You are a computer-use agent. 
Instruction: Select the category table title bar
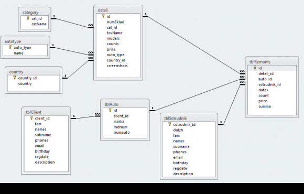(35, 12)
